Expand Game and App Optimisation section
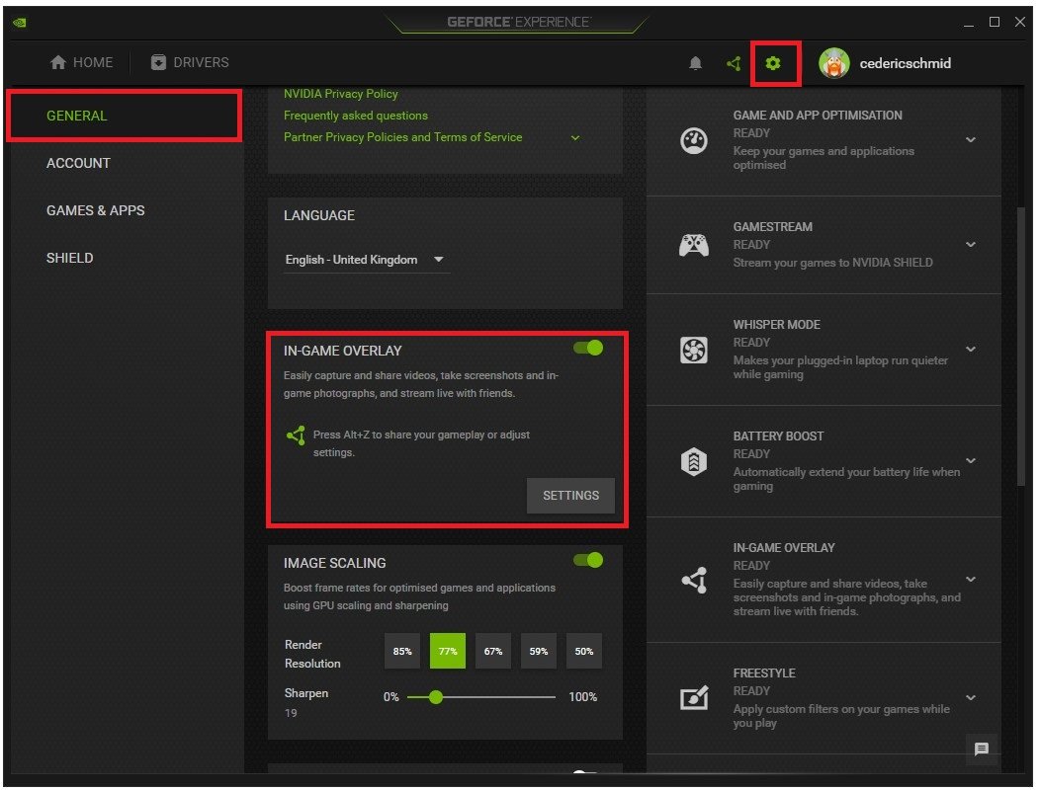 pos(971,140)
